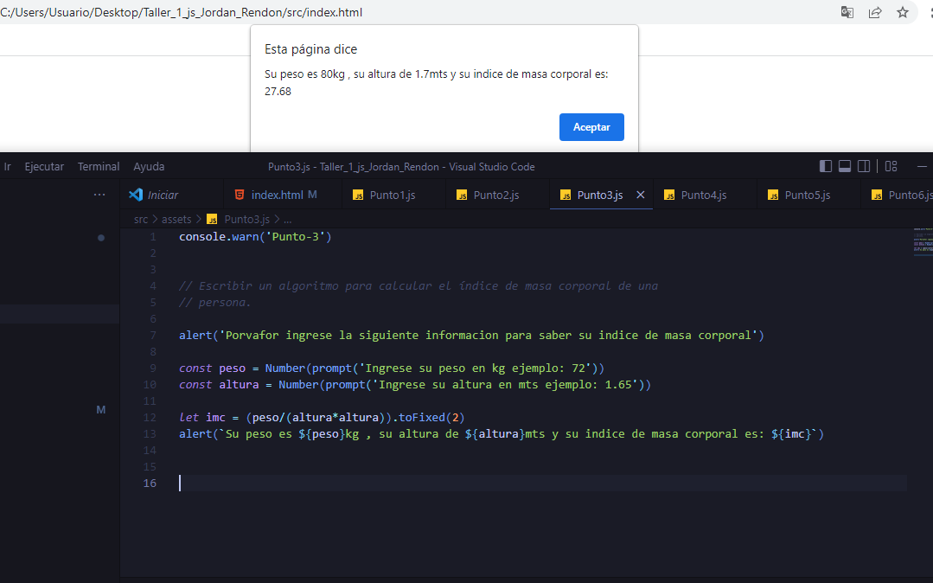The image size is (933, 583).
Task: Open the Customize Layout control
Action: click(x=891, y=165)
